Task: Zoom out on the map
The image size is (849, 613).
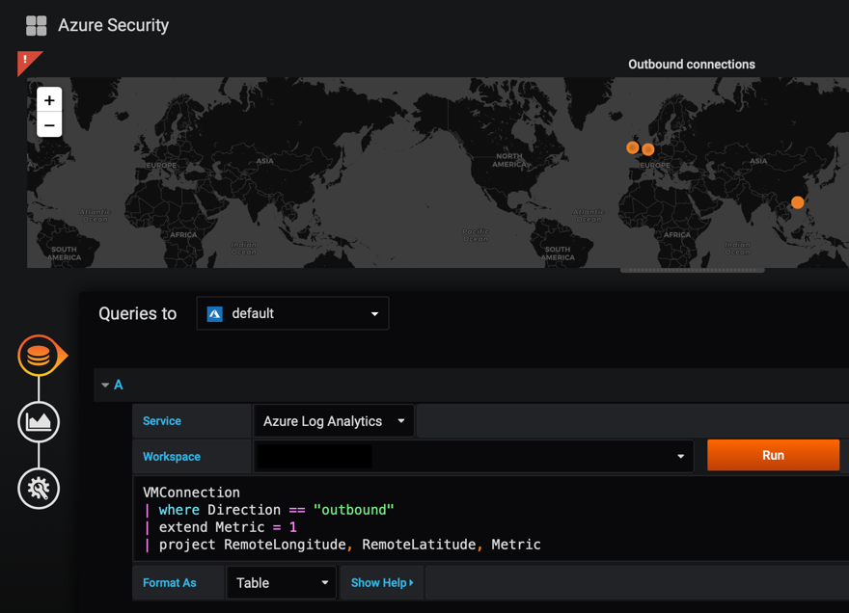Action: 49,125
